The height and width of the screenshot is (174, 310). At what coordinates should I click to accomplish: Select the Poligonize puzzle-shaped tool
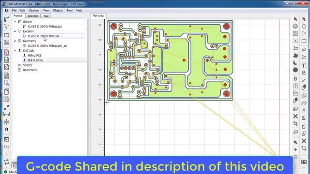coord(295,56)
